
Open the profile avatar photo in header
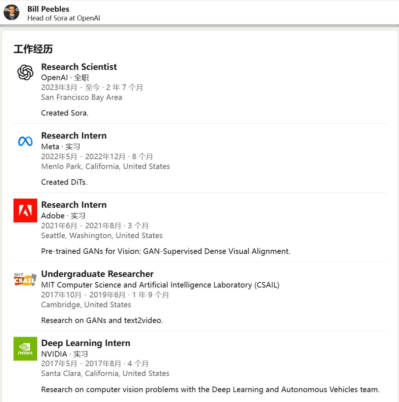tap(11, 13)
